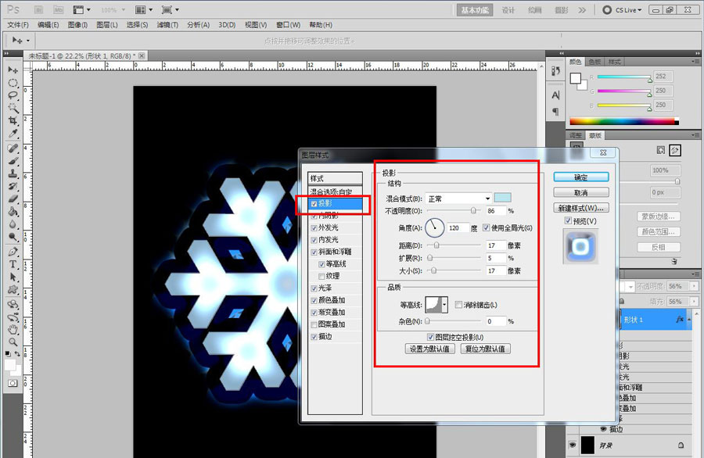Select the Pen tool
This screenshot has height=458, width=704.
(x=13, y=252)
